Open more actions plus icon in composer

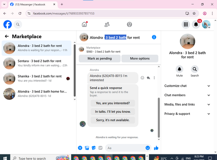(x=80, y=148)
